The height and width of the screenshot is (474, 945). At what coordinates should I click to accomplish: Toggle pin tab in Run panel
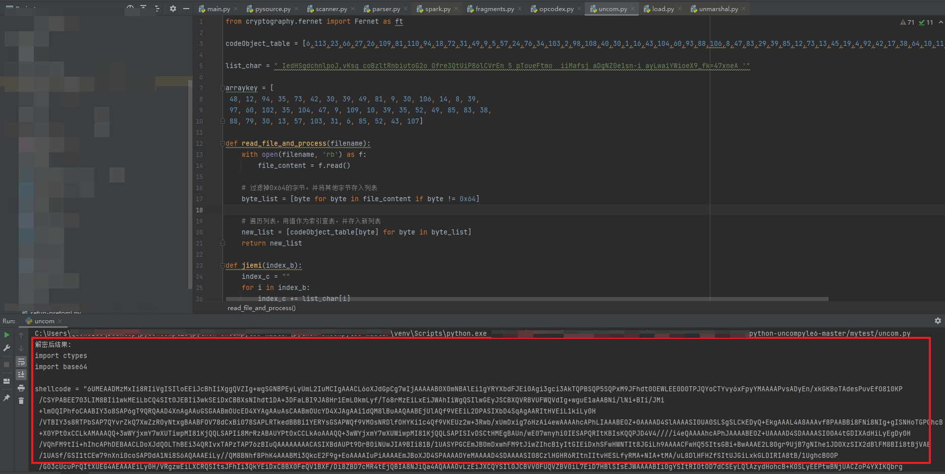[7, 398]
